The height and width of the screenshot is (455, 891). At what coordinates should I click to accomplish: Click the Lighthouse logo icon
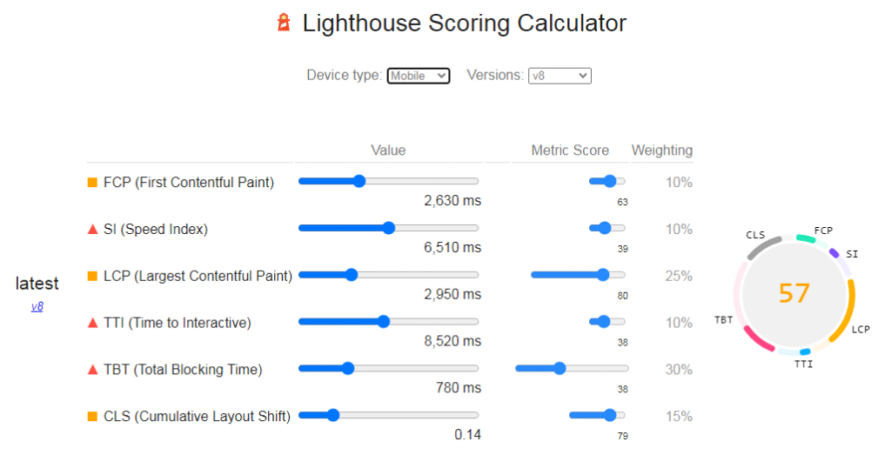click(284, 23)
